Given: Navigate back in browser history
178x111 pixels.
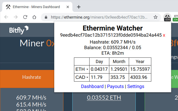Looking at the screenshot, I should coord(6,17).
